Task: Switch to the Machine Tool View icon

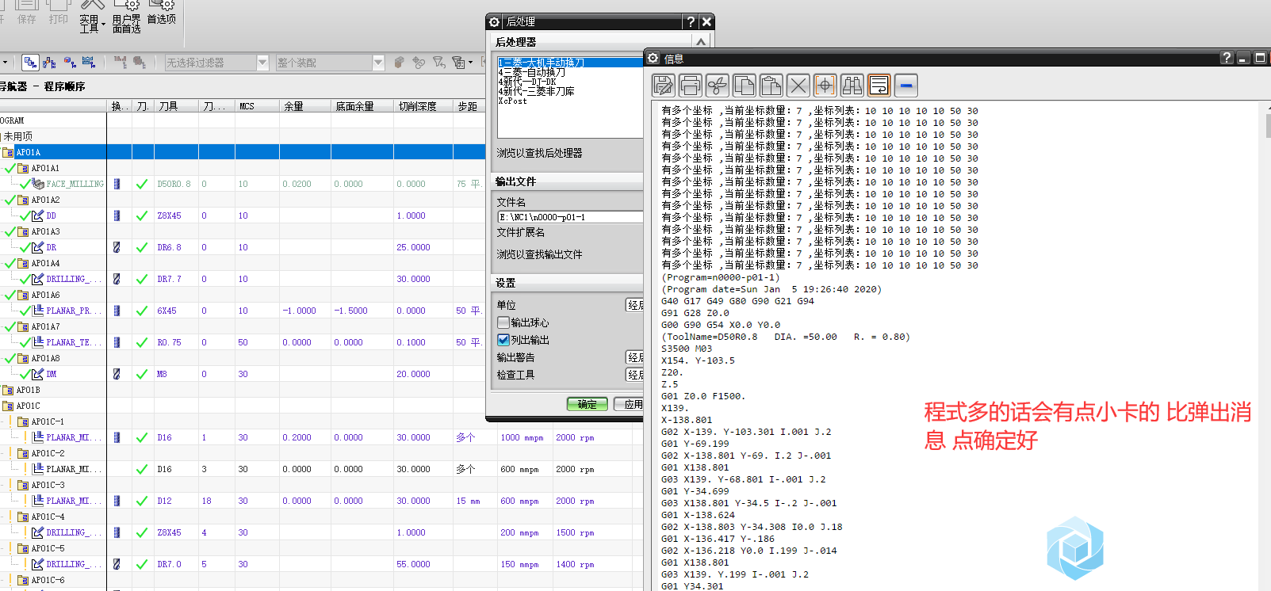Action: 50,62
